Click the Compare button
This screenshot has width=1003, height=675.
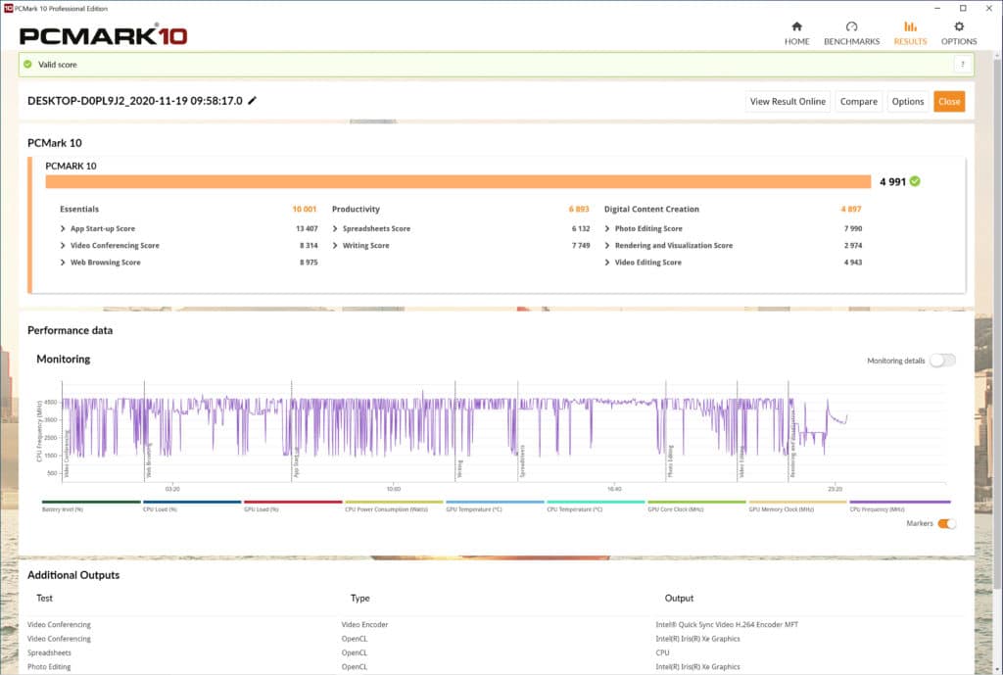pos(858,101)
